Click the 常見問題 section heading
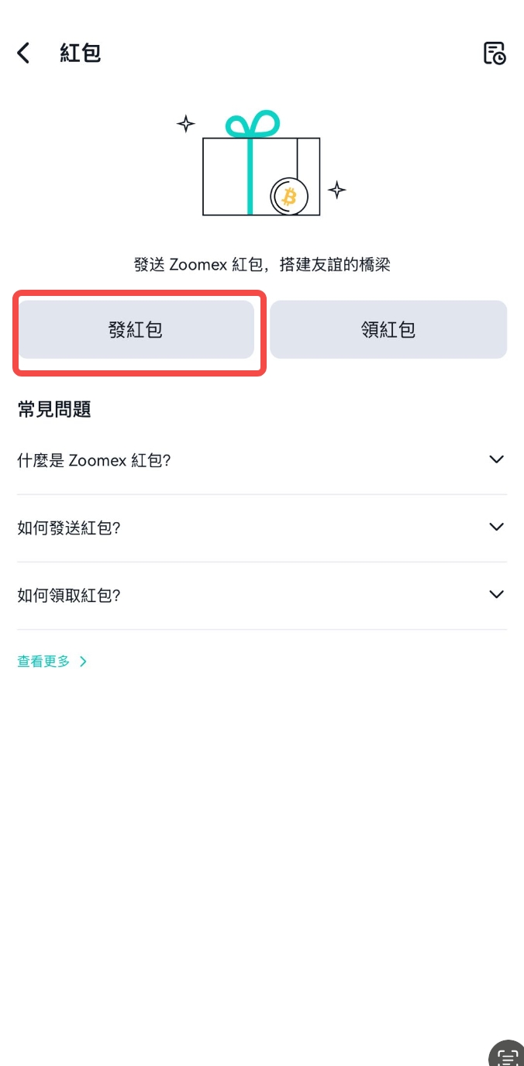524x1066 pixels. 54,410
